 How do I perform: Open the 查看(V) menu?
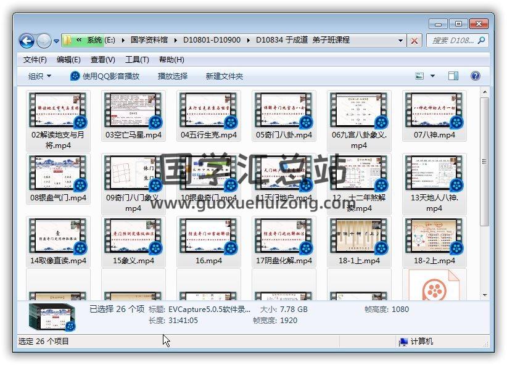pos(103,60)
